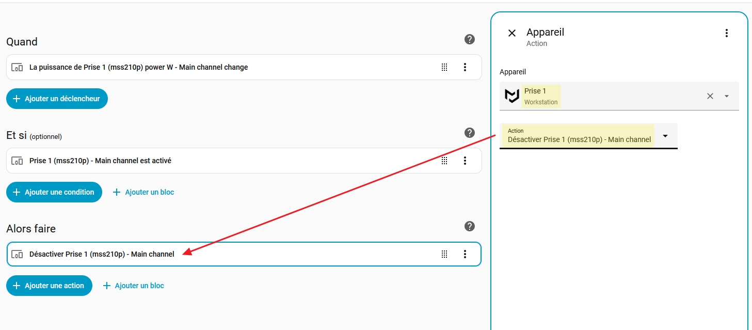
Task: Open the Désactiver action row three-dot menu
Action: [x=465, y=254]
